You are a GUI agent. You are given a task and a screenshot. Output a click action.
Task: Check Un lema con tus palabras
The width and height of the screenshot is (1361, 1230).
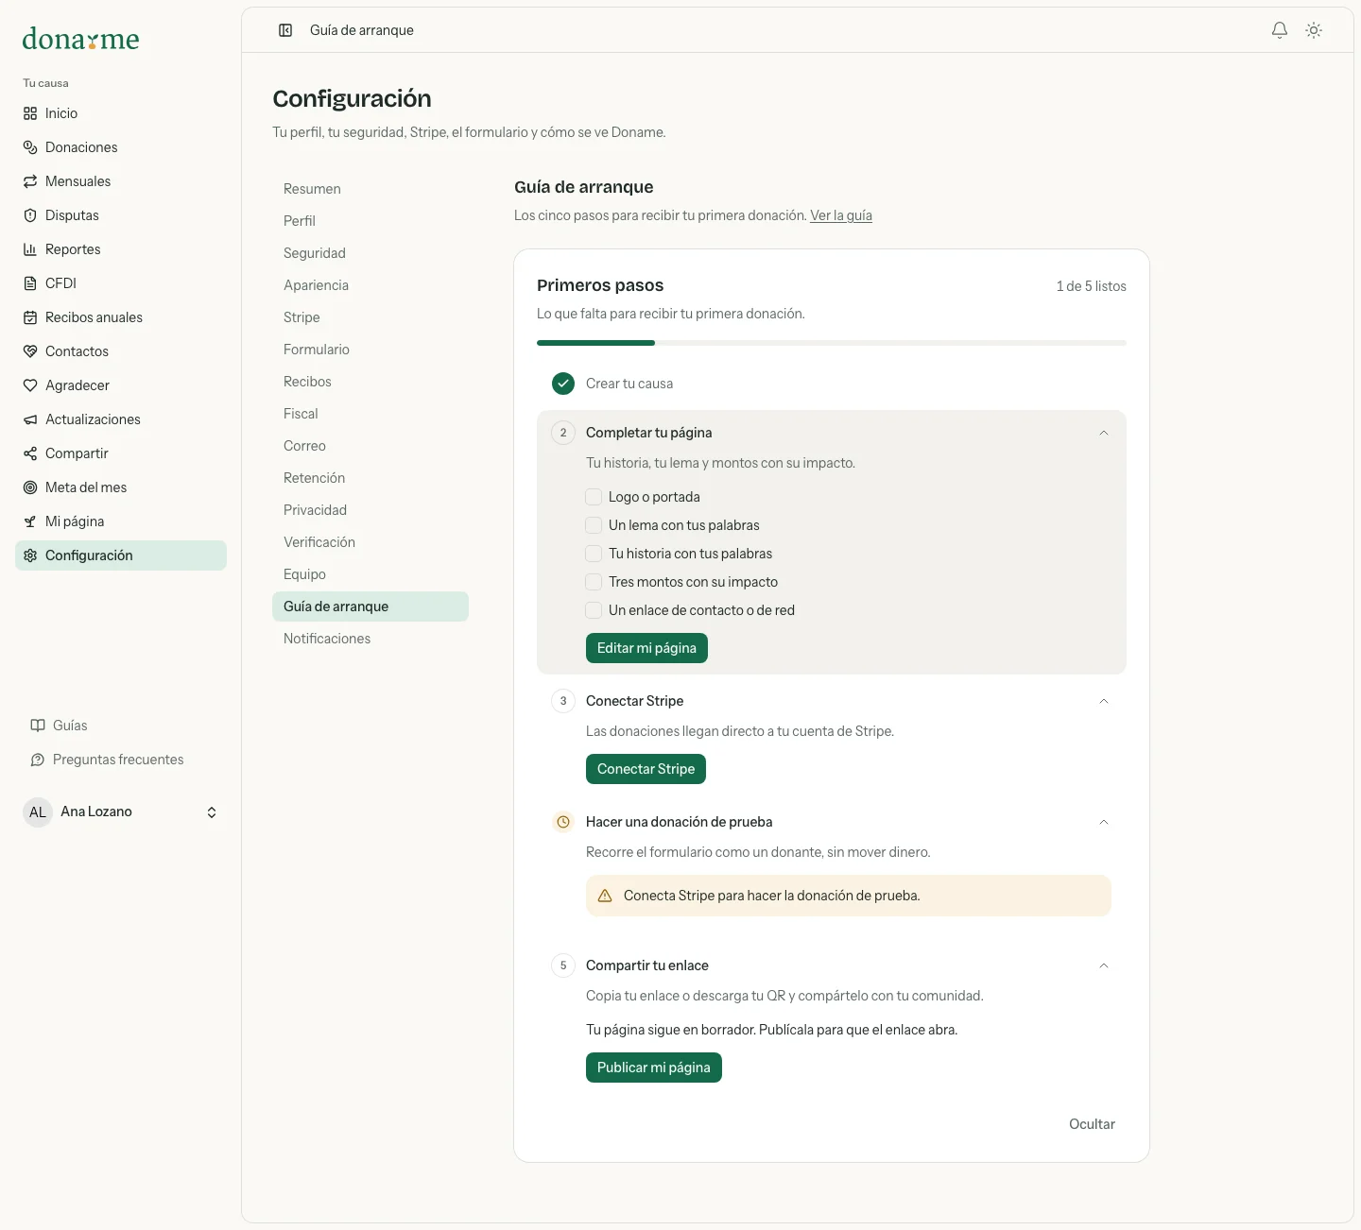click(594, 525)
